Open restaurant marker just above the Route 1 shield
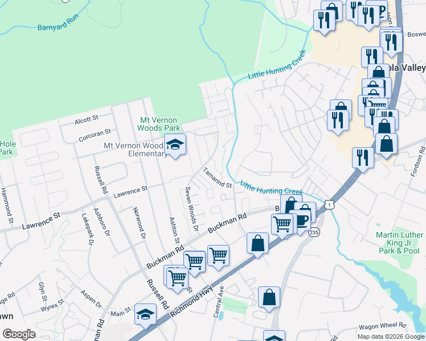This screenshot has width=426, height=341. pos(363,159)
